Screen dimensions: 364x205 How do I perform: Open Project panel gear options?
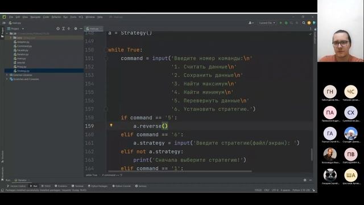coord(76,28)
